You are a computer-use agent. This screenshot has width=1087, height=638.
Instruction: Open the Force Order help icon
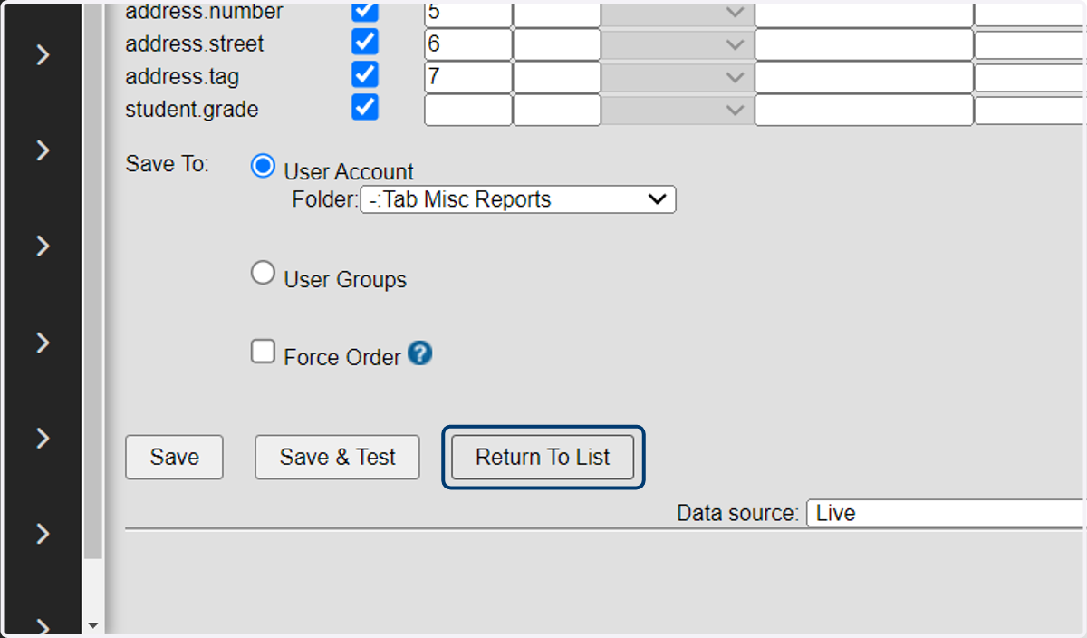pos(419,353)
